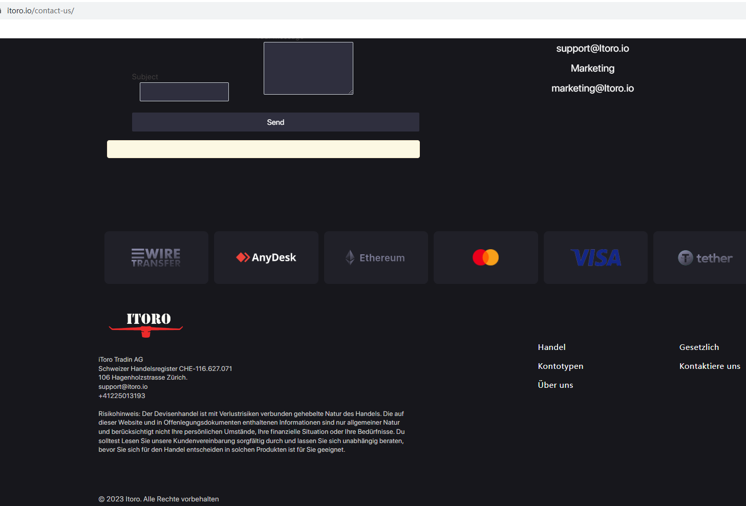The width and height of the screenshot is (746, 506).
Task: Click the ITORO bull logo in footer
Action: point(146,324)
